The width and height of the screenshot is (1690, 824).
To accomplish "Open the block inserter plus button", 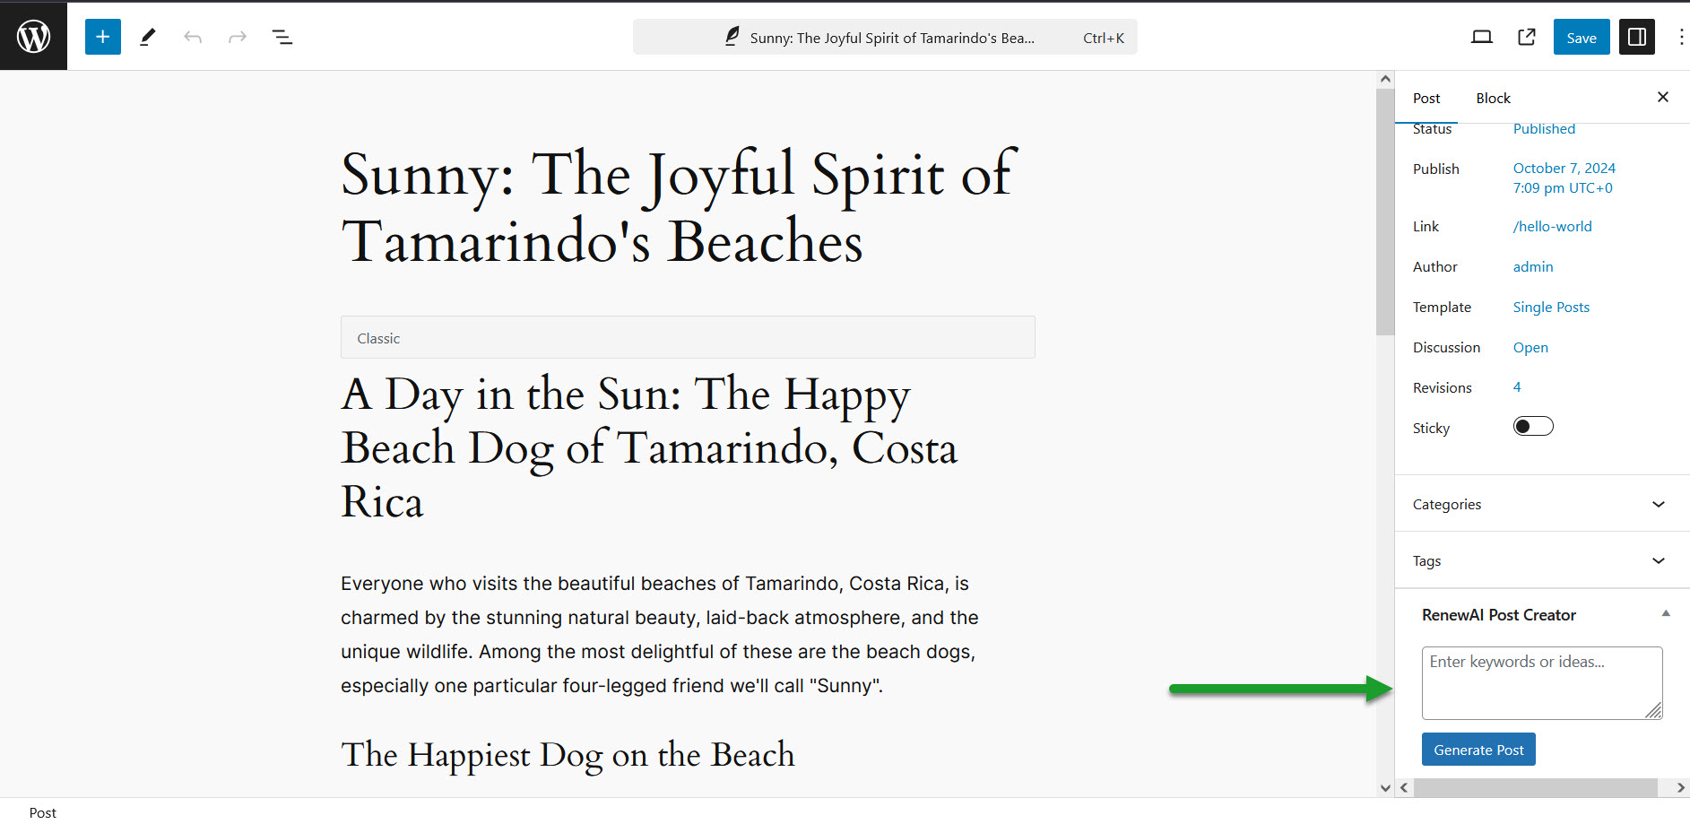I will click(x=103, y=37).
